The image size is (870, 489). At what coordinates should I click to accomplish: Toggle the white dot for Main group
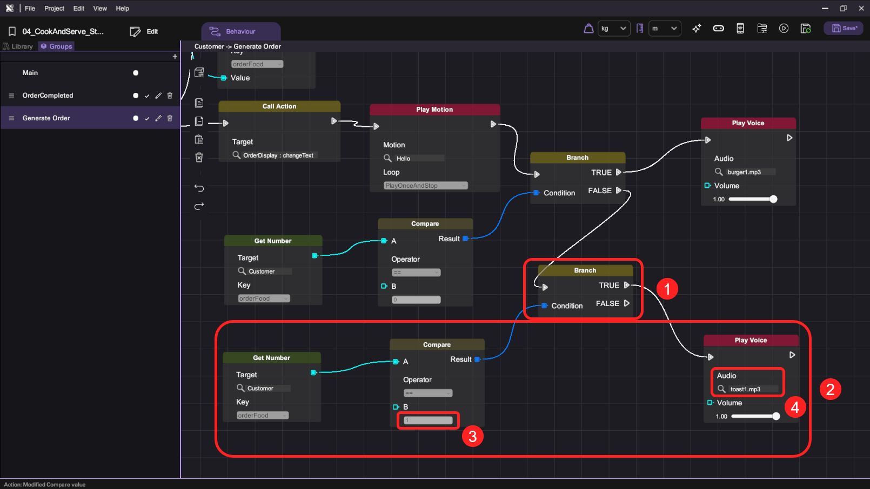coord(136,73)
